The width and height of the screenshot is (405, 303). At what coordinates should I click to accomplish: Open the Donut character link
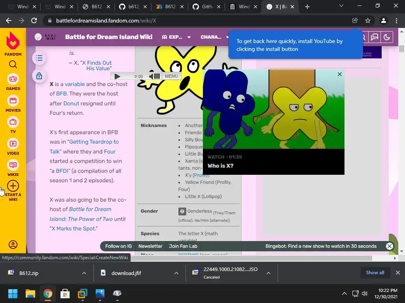[x=71, y=103]
